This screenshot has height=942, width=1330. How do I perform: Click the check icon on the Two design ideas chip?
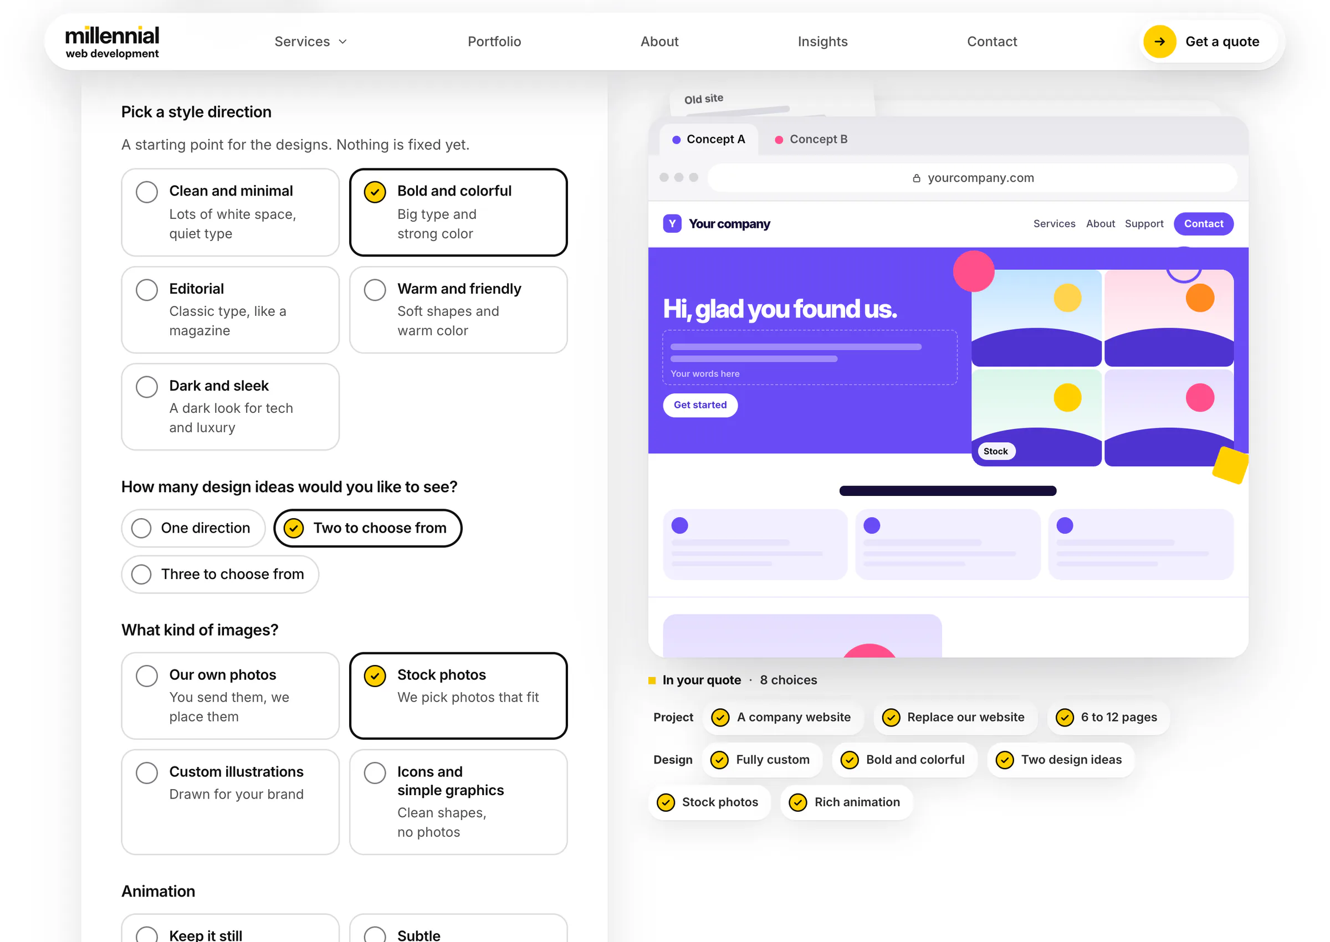point(1004,760)
